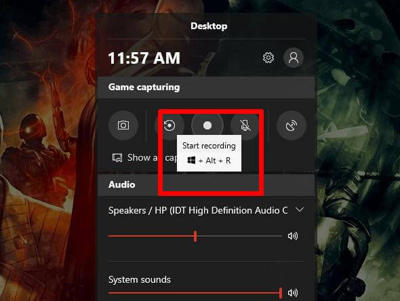This screenshot has width=400, height=301.
Task: Click the System sounds label
Action: [140, 279]
